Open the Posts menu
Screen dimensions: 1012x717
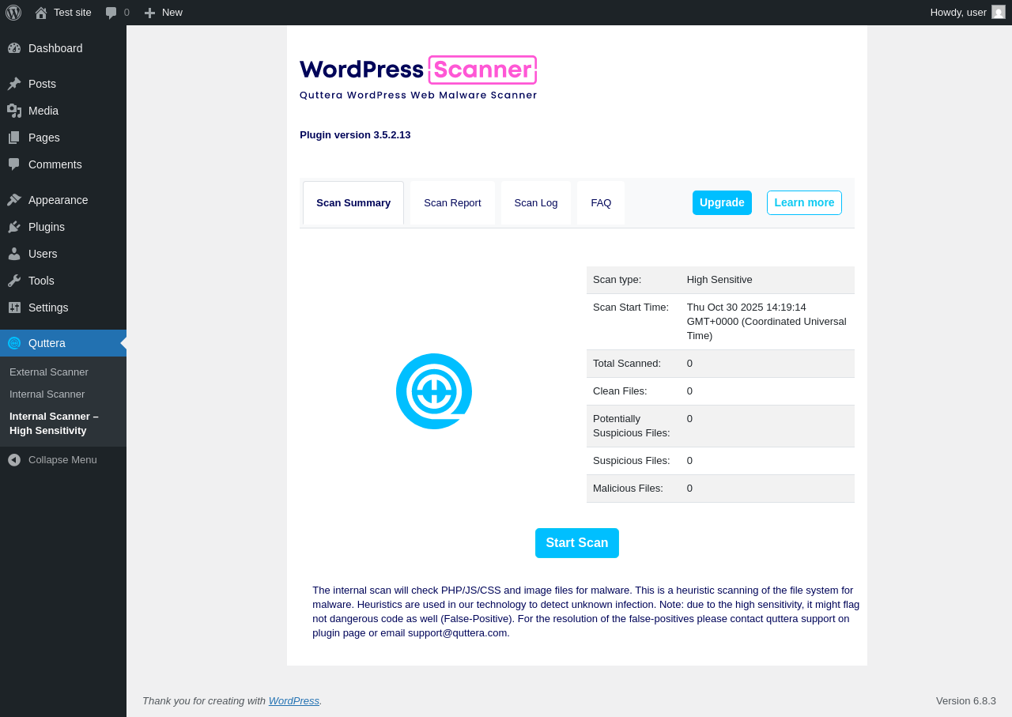coord(42,84)
